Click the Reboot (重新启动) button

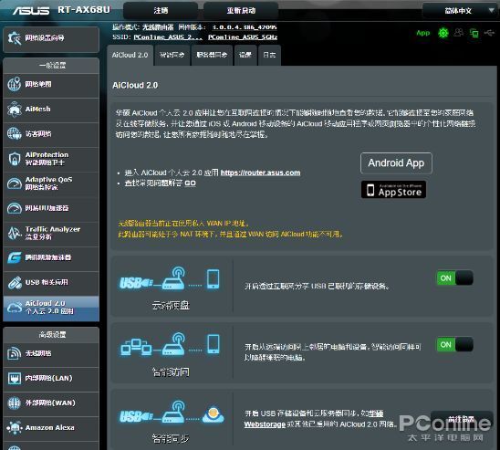pos(241,11)
